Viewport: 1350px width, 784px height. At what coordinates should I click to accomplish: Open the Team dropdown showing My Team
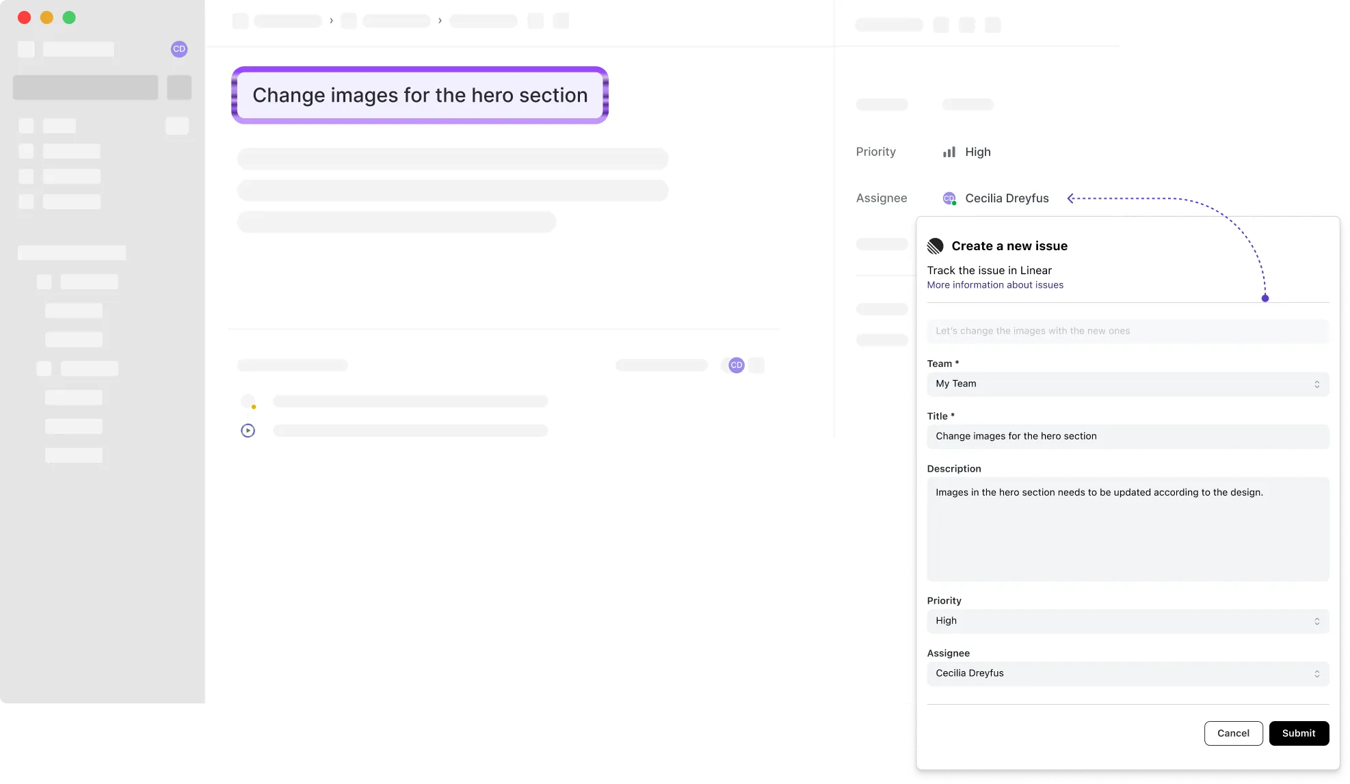point(1127,383)
